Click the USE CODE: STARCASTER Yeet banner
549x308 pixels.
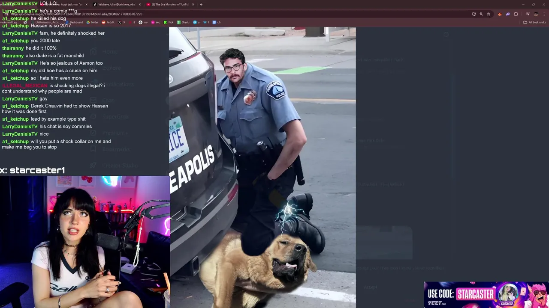click(x=486, y=294)
